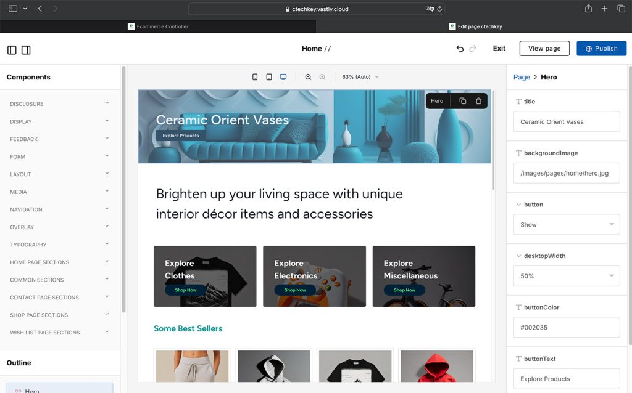Click Shop Now on Explore Electronics card
The width and height of the screenshot is (632, 393).
tap(295, 290)
